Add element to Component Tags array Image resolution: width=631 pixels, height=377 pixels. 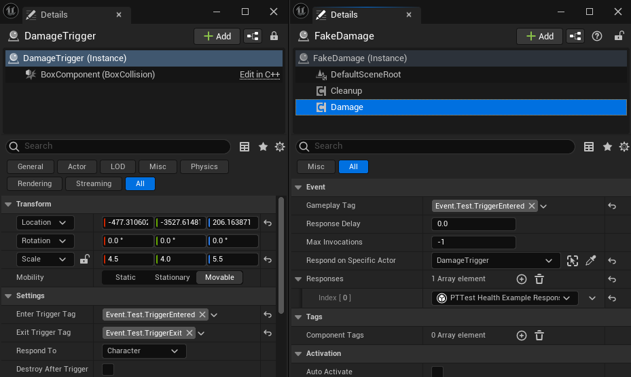coord(522,336)
